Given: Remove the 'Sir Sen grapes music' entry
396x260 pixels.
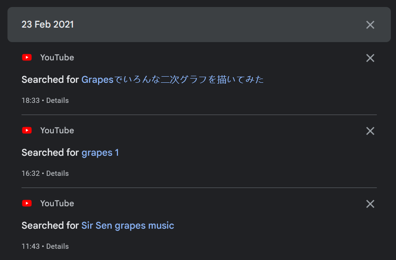Looking at the screenshot, I should (x=370, y=204).
